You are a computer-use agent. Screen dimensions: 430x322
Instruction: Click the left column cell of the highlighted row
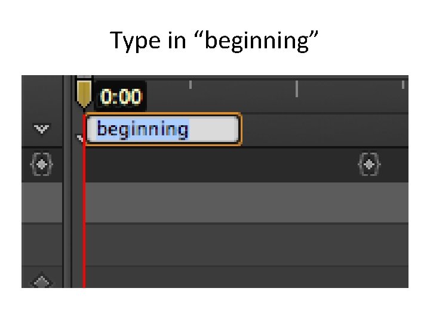41,203
